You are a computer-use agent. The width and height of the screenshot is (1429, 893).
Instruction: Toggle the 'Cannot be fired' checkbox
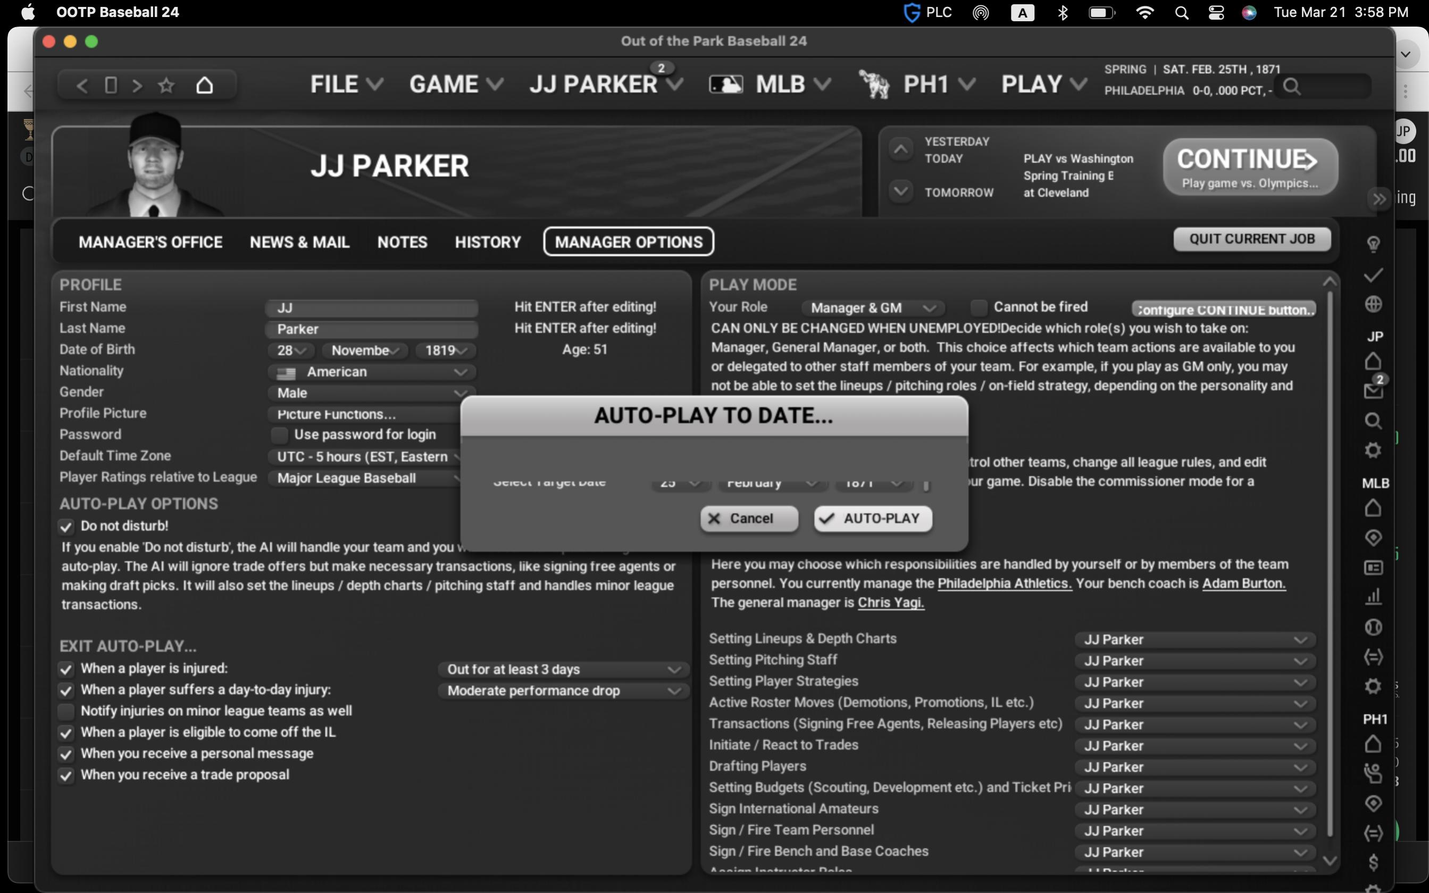[x=979, y=307]
